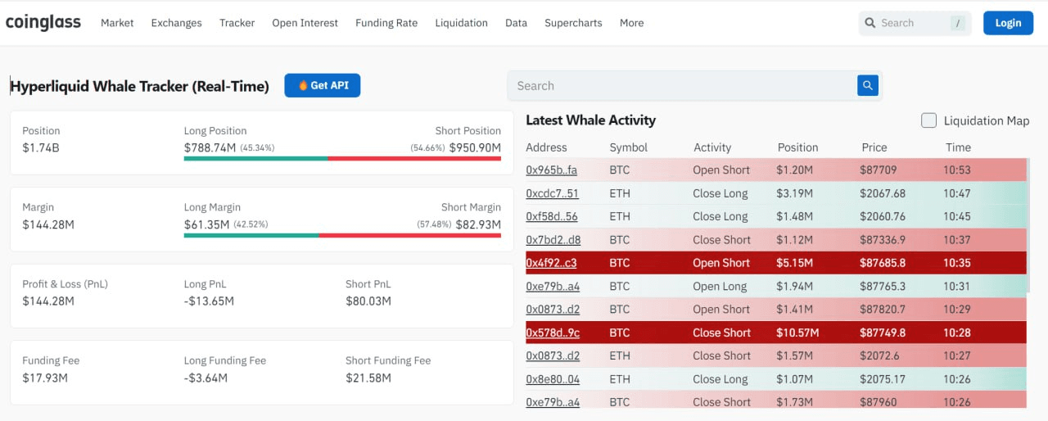Image resolution: width=1048 pixels, height=421 pixels.
Task: Click the Open Long activity cell
Action: point(720,287)
